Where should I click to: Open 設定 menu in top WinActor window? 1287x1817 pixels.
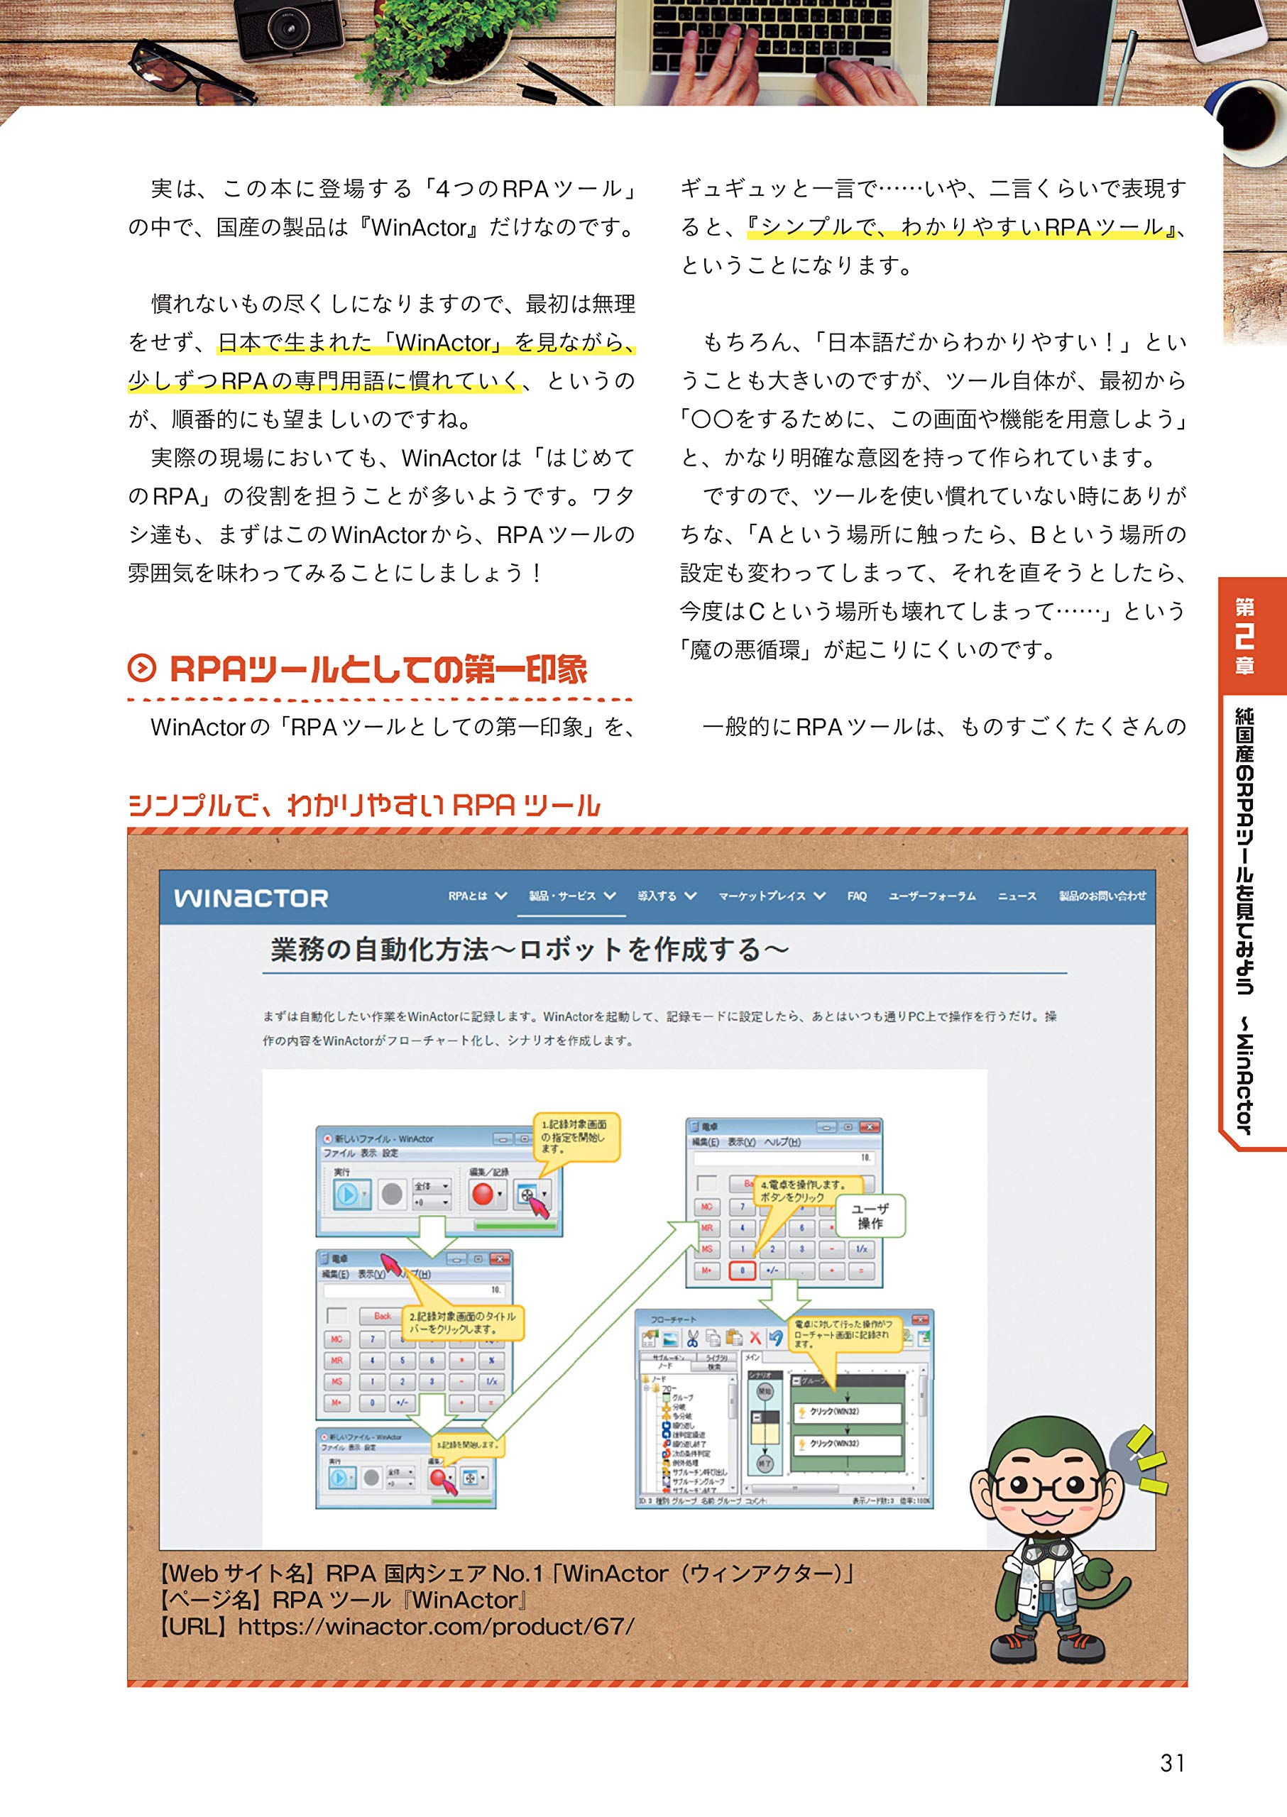click(390, 1153)
